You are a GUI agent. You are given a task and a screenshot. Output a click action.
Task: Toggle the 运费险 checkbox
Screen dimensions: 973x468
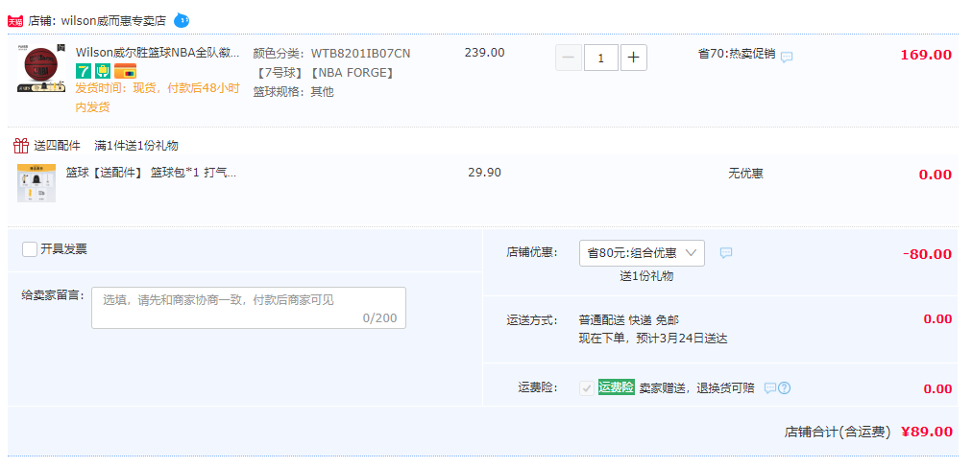click(587, 388)
